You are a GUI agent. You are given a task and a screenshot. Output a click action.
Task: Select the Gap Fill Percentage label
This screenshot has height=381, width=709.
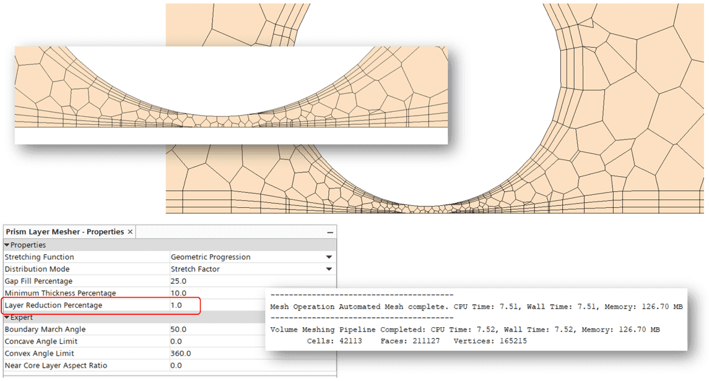[38, 281]
